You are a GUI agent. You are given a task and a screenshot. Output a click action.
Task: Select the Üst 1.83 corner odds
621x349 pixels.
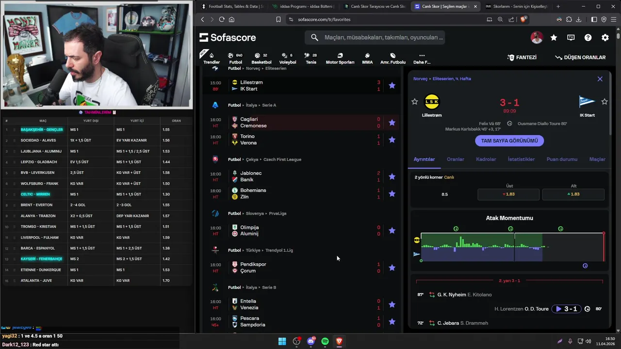click(x=508, y=194)
